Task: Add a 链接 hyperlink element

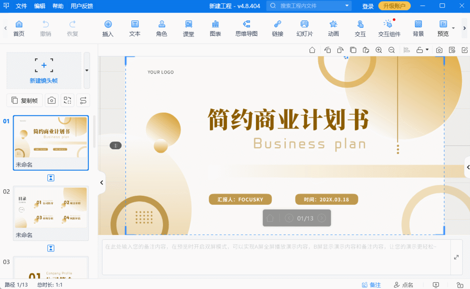Action: click(277, 28)
